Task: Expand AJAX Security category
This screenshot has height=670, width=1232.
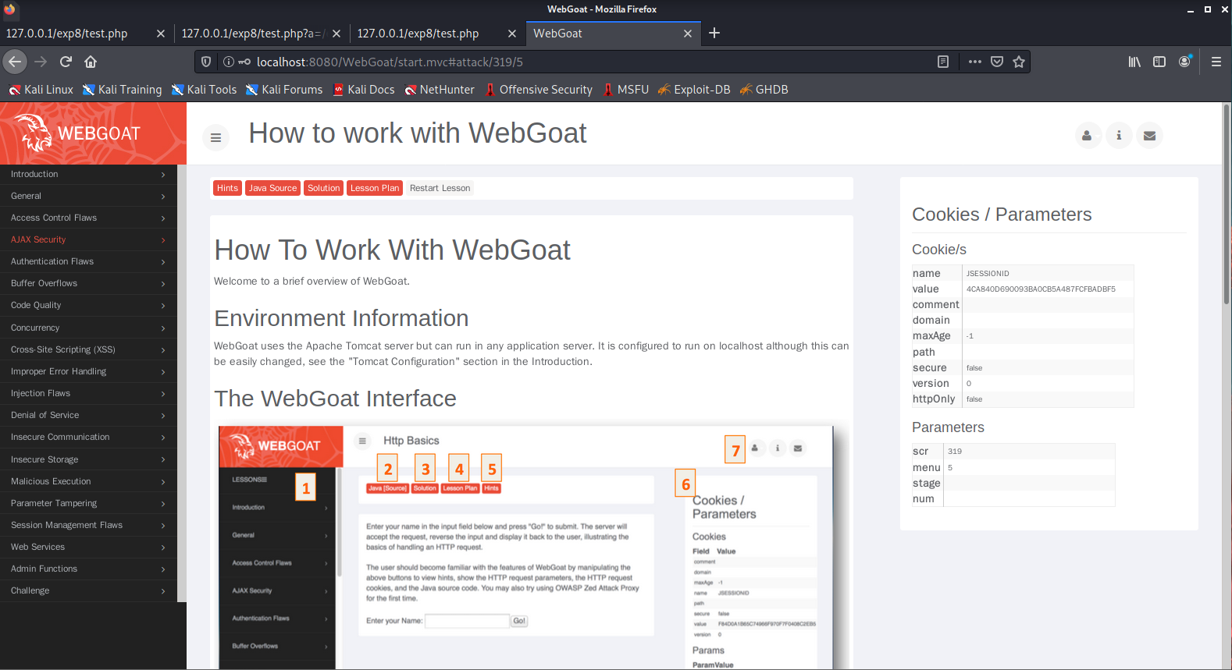Action: (x=88, y=239)
